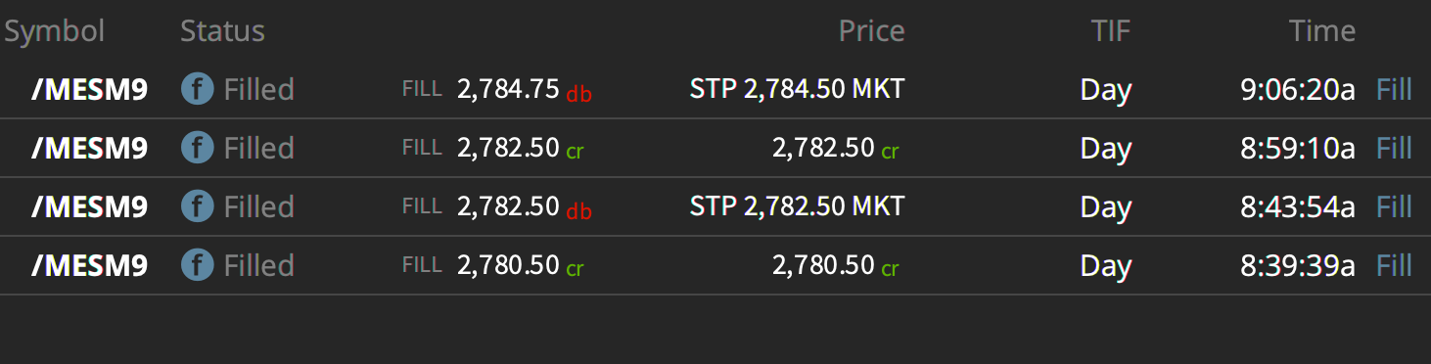Open the Fill link for the 8:39:39a order
The image size is (1431, 364).
click(x=1394, y=266)
